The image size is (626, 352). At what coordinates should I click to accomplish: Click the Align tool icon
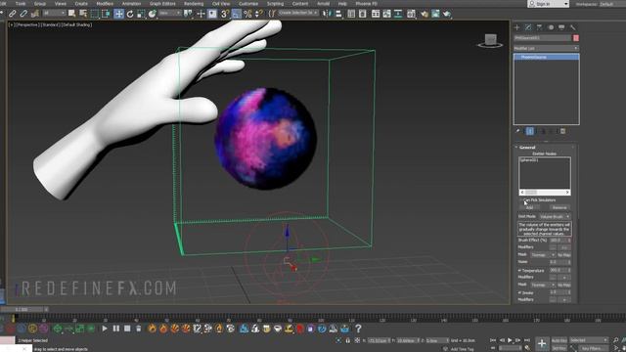click(338, 14)
